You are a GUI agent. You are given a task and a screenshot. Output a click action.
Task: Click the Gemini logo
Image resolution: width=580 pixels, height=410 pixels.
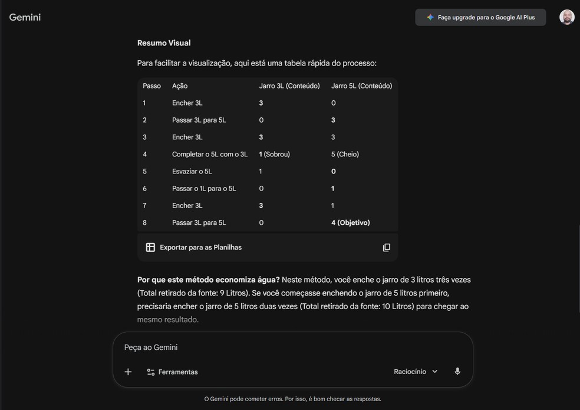(25, 17)
